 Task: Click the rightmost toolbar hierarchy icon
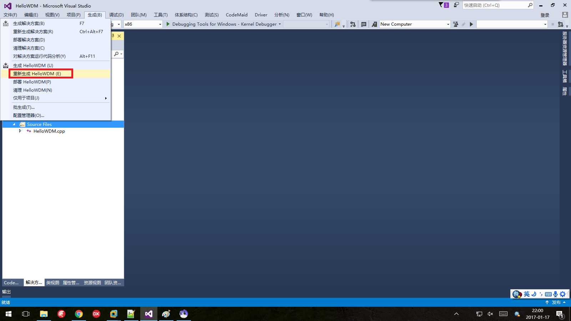pos(561,24)
